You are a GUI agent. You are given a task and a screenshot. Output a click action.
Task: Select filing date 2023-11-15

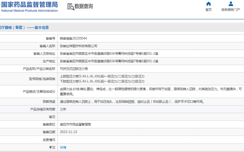(x=69, y=132)
